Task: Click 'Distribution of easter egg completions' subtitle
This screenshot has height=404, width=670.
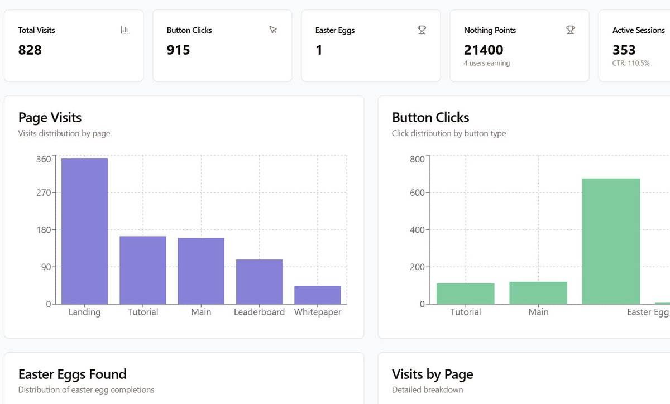Action: click(x=86, y=389)
